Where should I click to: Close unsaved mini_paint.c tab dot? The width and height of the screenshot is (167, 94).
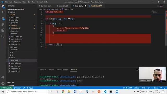pyautogui.click(x=85, y=6)
